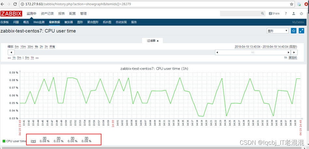Bookmark the page with the address bar star
Screen dimensions: 309x149
292,4
